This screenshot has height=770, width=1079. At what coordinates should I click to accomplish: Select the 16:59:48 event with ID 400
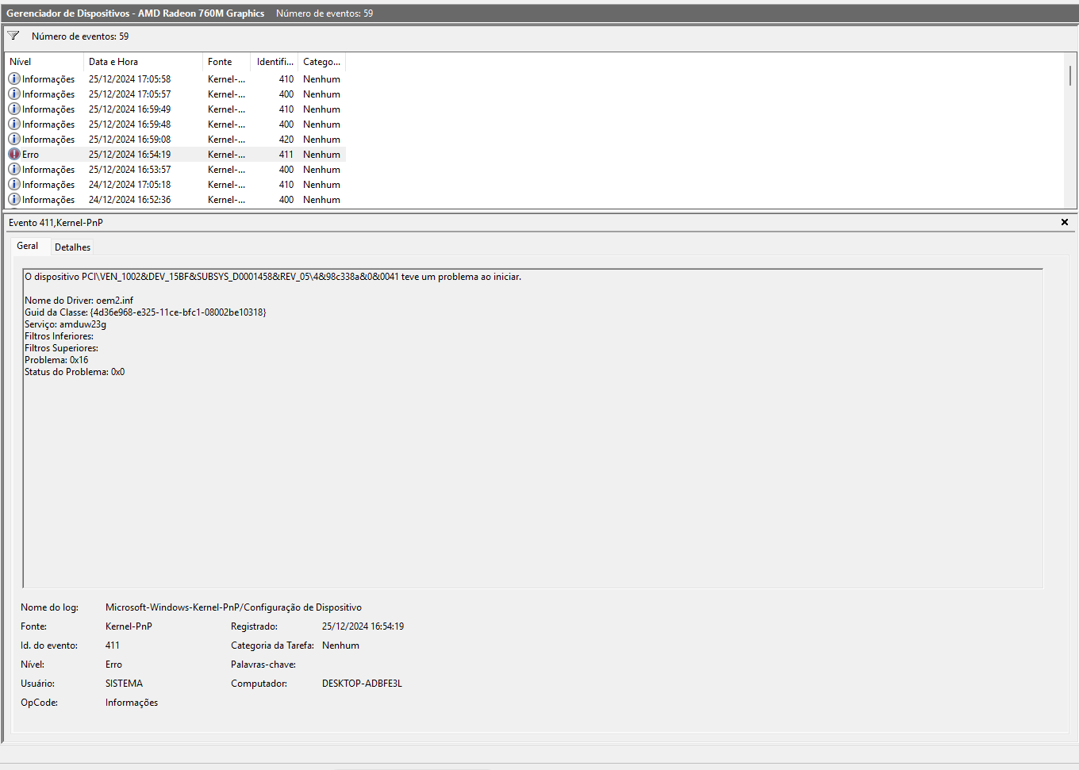[129, 125]
